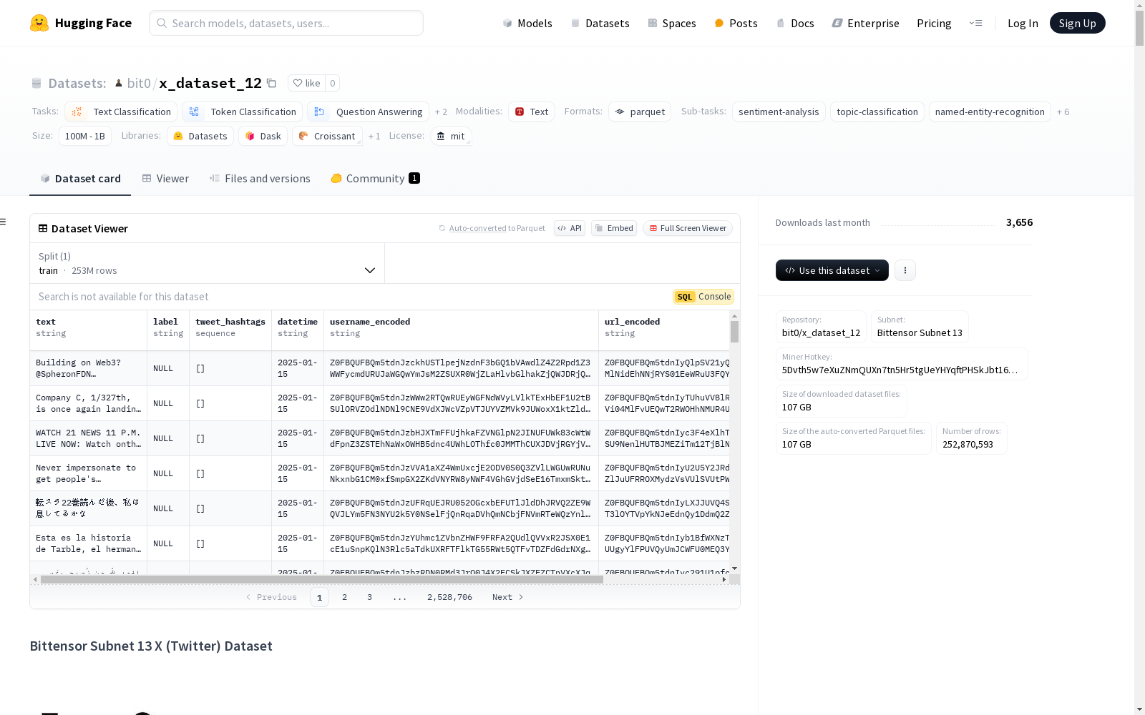Expand the +2 more tasks
The height and width of the screenshot is (715, 1145).
441,112
